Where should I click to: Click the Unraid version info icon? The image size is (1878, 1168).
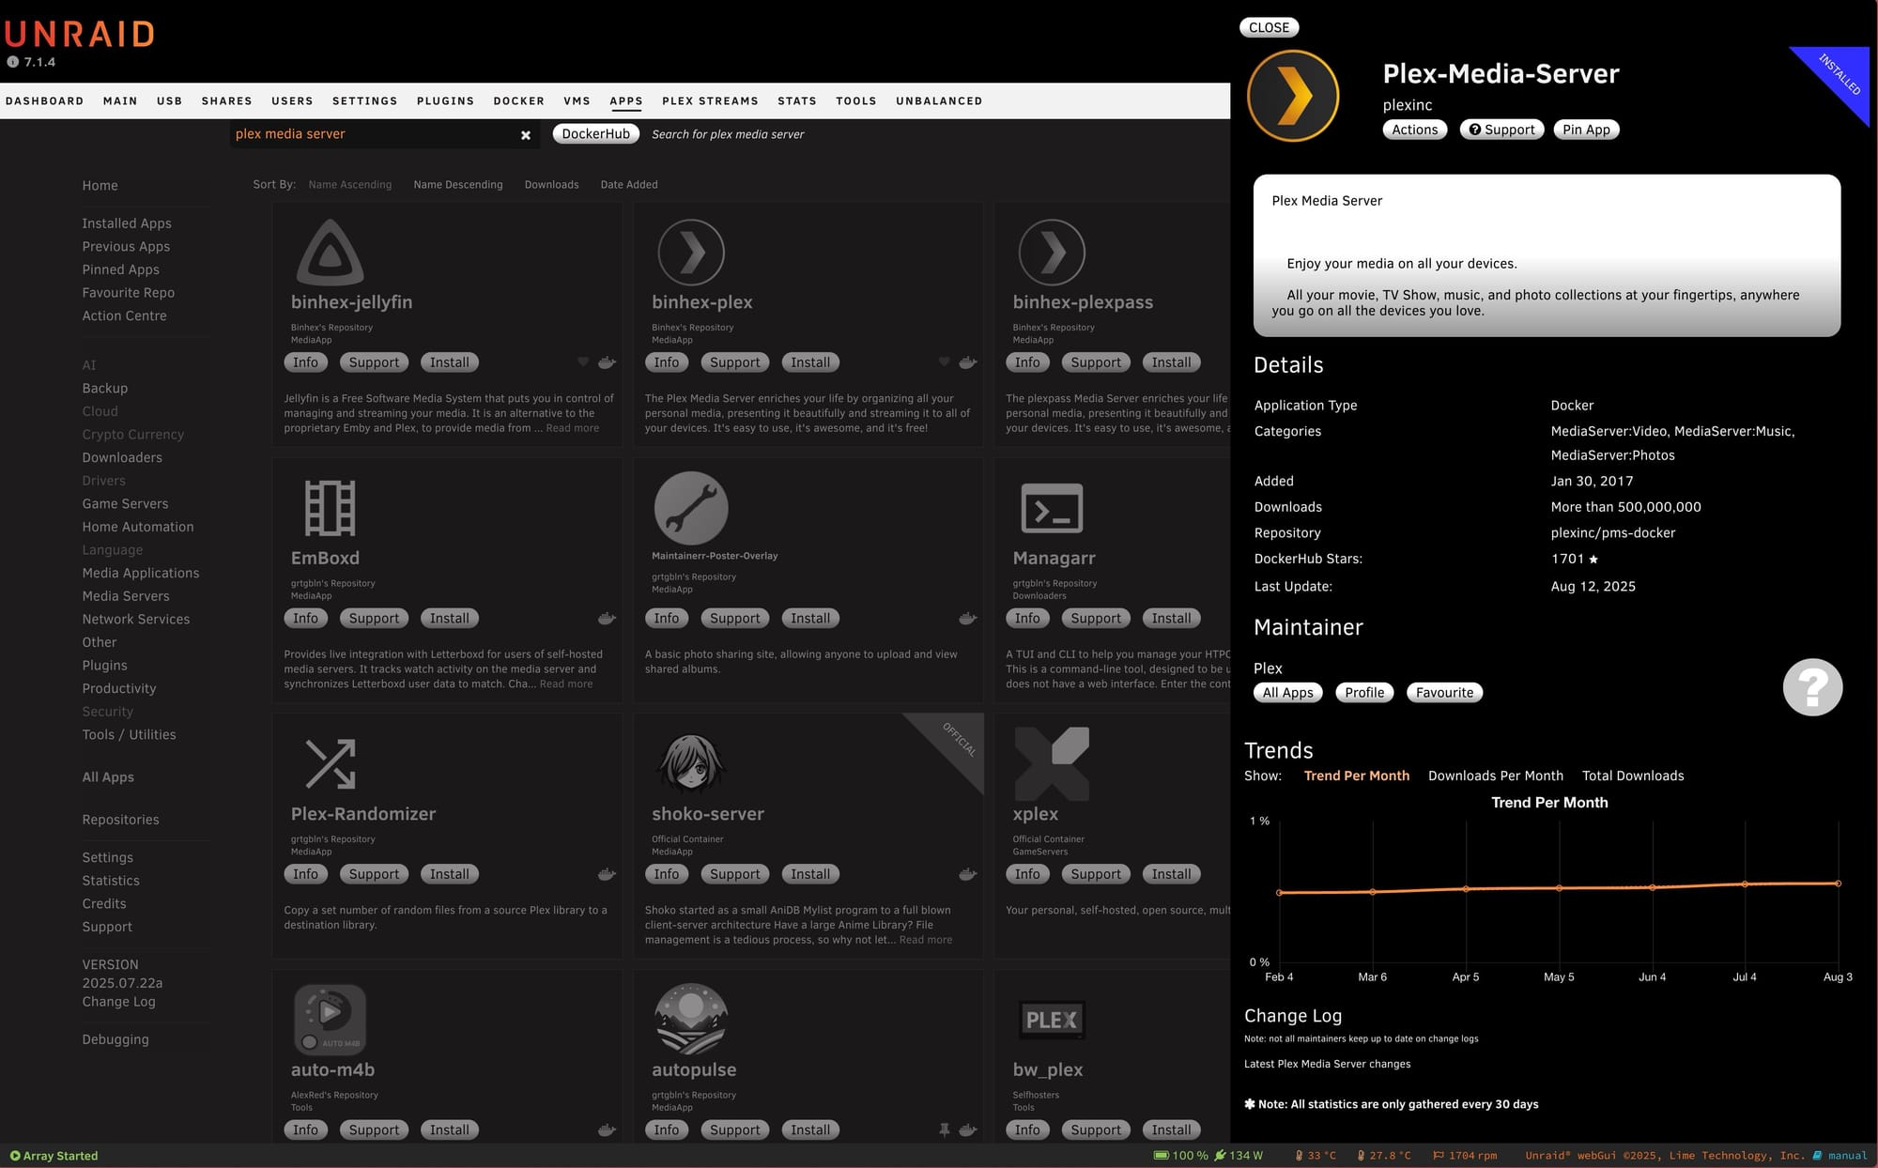pyautogui.click(x=12, y=62)
